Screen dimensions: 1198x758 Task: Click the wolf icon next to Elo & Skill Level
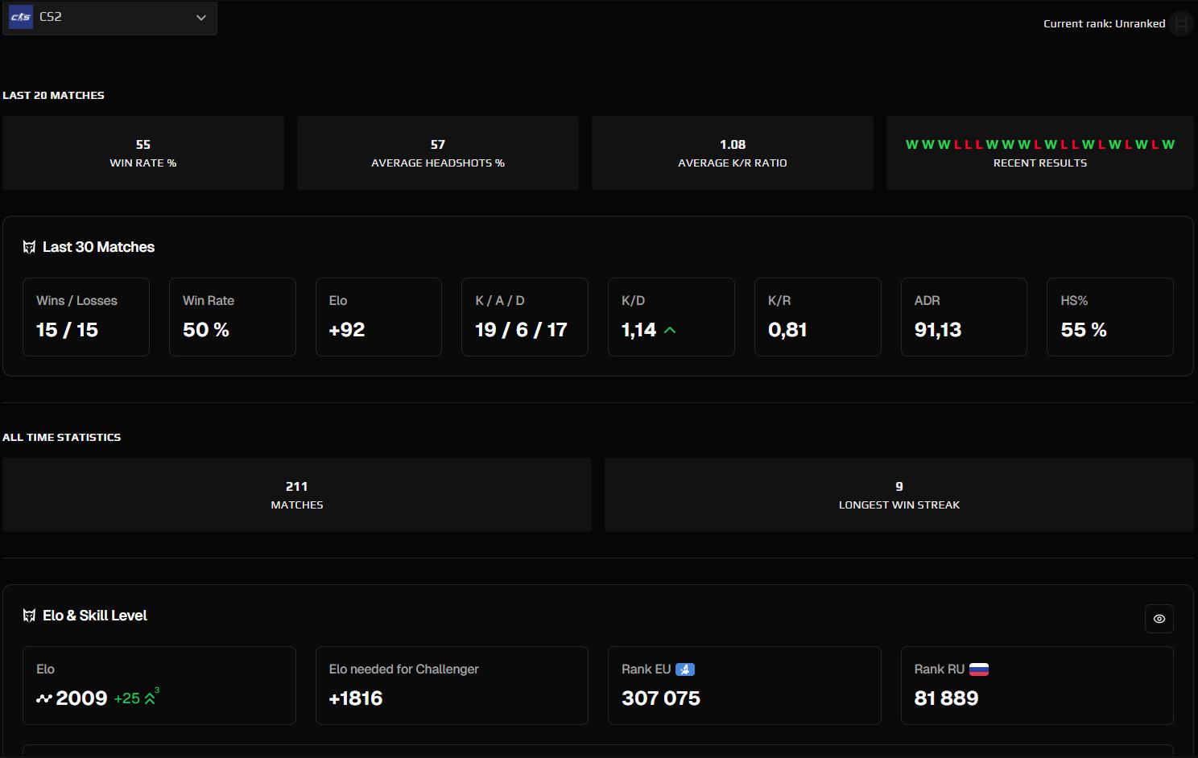[29, 615]
